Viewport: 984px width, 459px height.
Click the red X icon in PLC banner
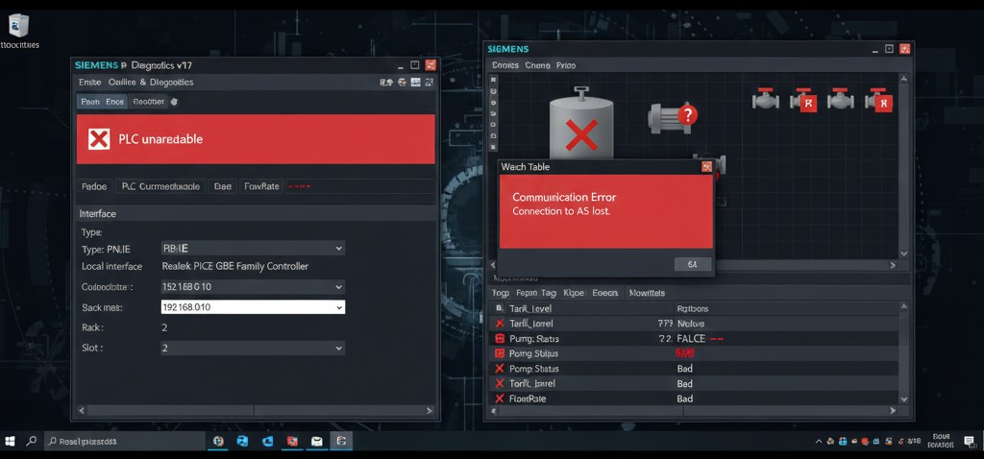(x=99, y=138)
